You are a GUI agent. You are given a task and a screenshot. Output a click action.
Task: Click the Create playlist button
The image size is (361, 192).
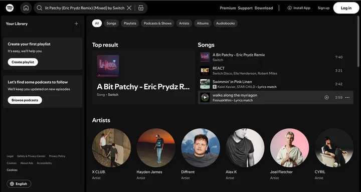pyautogui.click(x=23, y=62)
